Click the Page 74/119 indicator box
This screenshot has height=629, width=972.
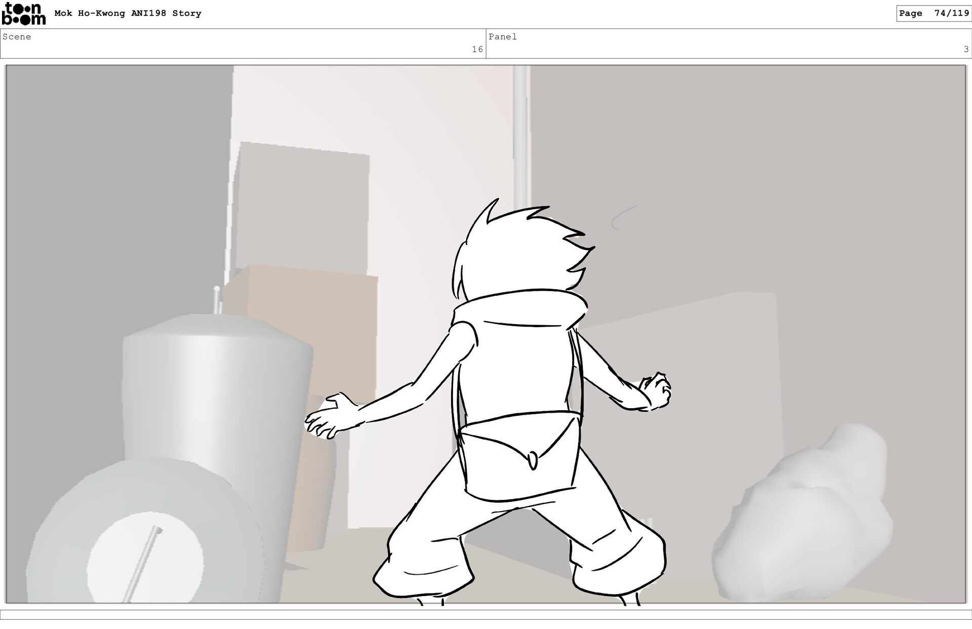(934, 14)
